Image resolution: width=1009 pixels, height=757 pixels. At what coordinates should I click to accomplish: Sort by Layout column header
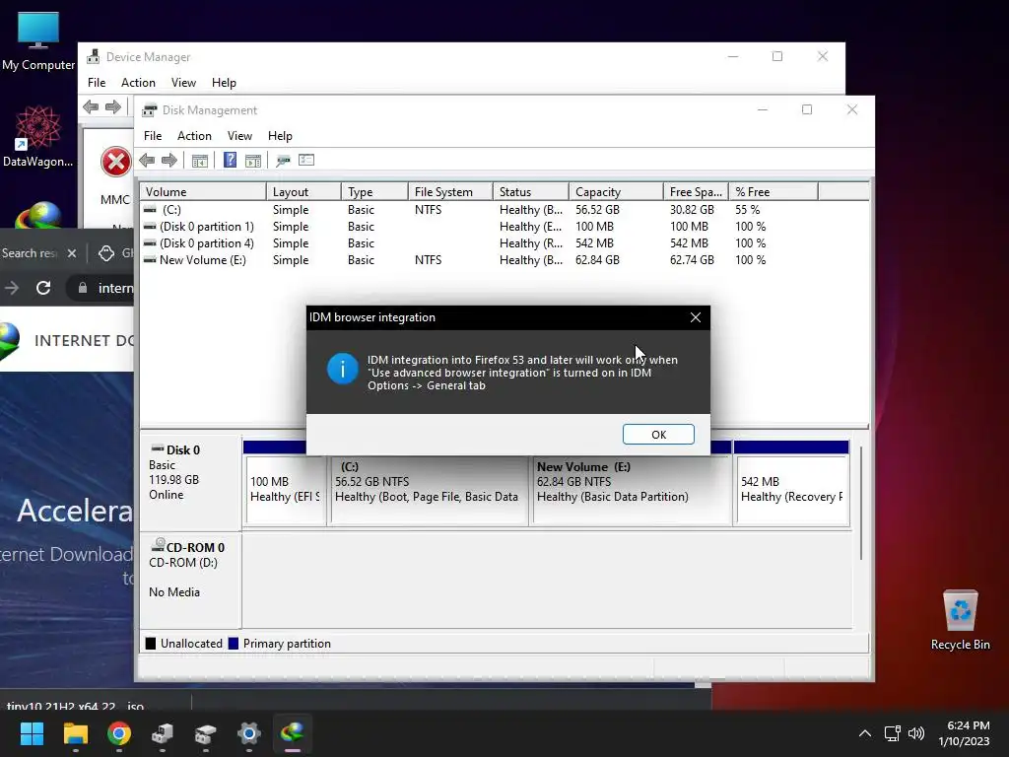303,192
